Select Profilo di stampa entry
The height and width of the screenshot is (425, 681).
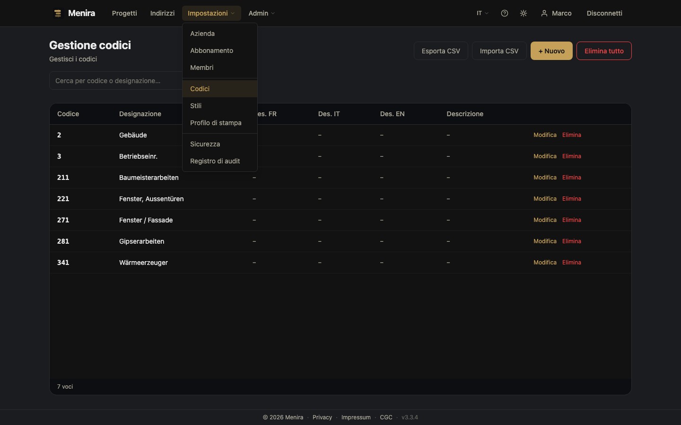tap(220, 123)
